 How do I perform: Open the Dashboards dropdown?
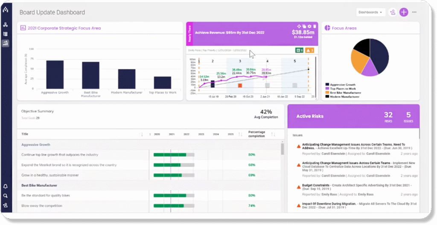pos(370,12)
